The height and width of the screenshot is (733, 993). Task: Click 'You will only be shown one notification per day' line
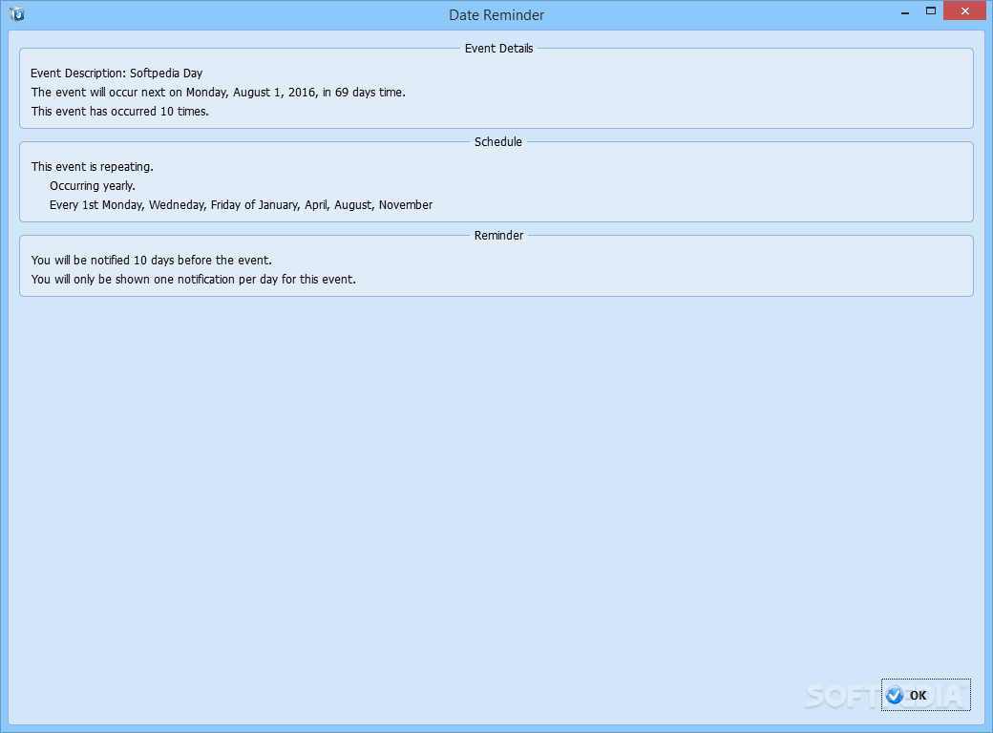click(x=193, y=279)
